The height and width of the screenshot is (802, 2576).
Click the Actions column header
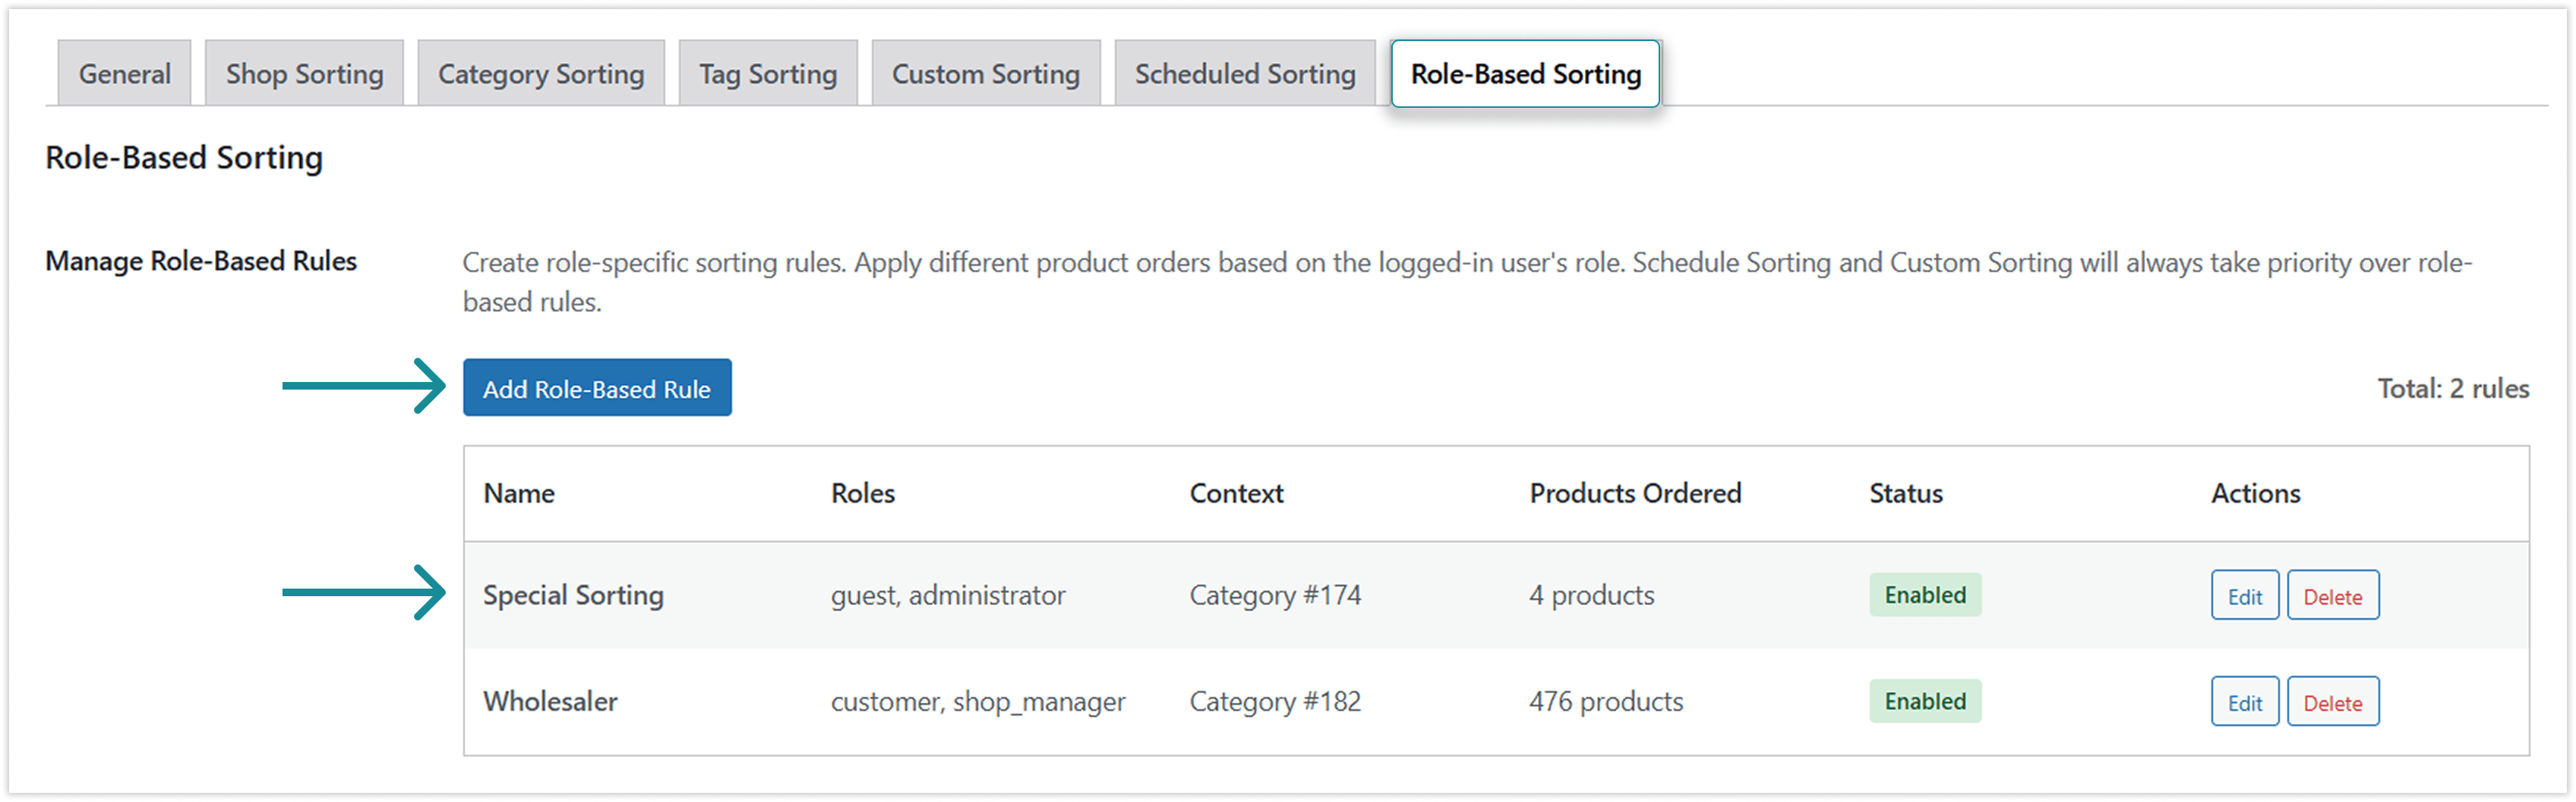click(x=2255, y=493)
